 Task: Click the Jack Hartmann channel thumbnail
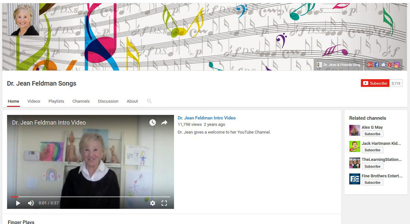[x=355, y=146]
